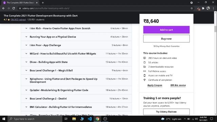The height and width of the screenshot is (122, 217).
Task: Click Try Udemy Business button
Action: [166, 111]
